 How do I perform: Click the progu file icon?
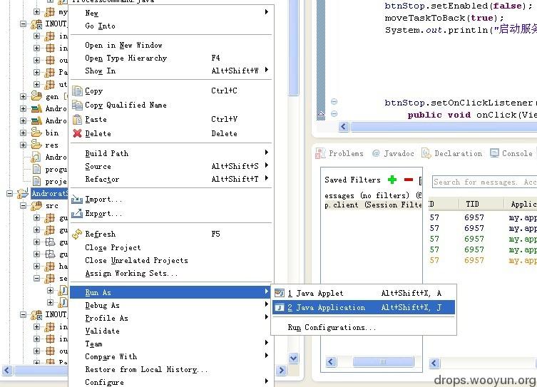(x=36, y=169)
